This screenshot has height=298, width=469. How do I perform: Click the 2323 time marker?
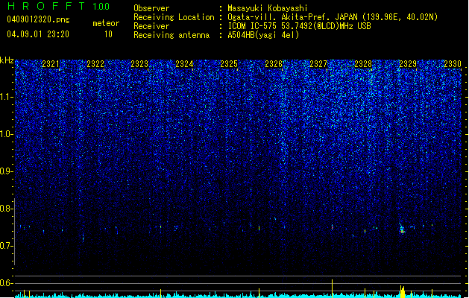tap(139, 64)
